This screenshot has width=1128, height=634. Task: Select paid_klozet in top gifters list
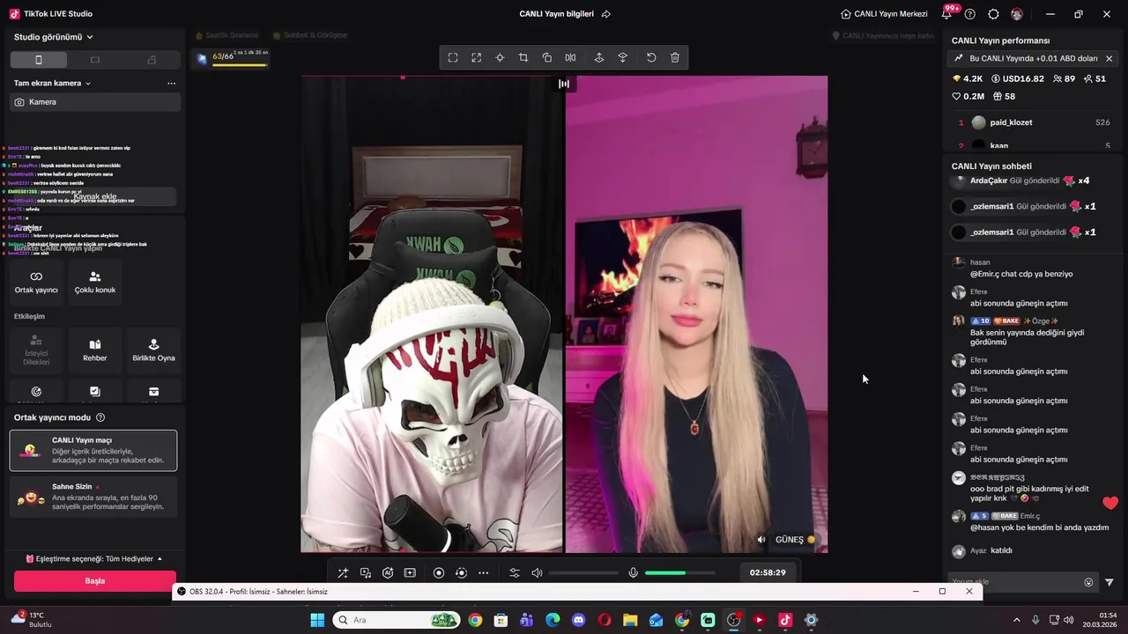1035,122
